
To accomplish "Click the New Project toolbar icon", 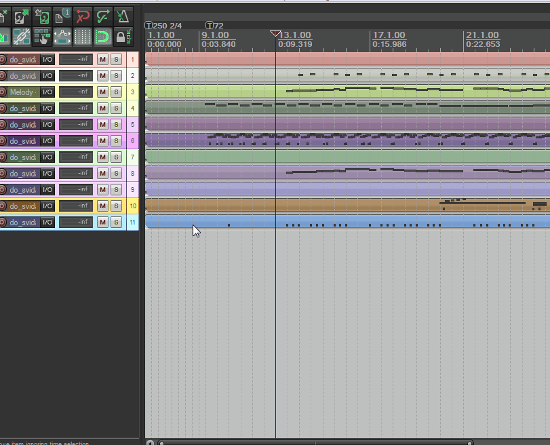I will (x=3, y=16).
